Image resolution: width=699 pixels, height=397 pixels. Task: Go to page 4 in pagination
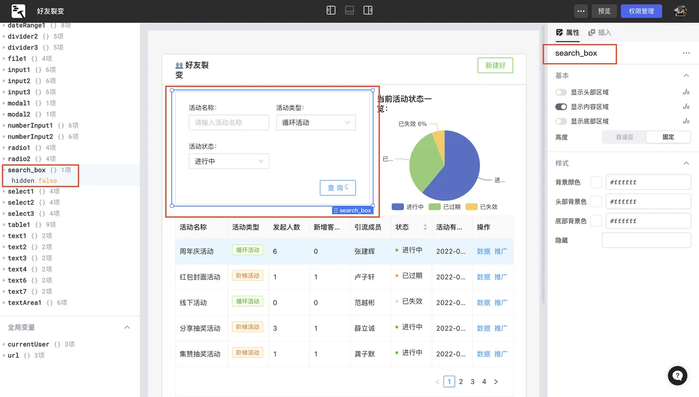[484, 382]
